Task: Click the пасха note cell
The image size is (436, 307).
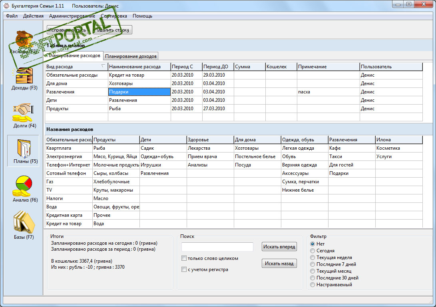Action: (x=328, y=92)
